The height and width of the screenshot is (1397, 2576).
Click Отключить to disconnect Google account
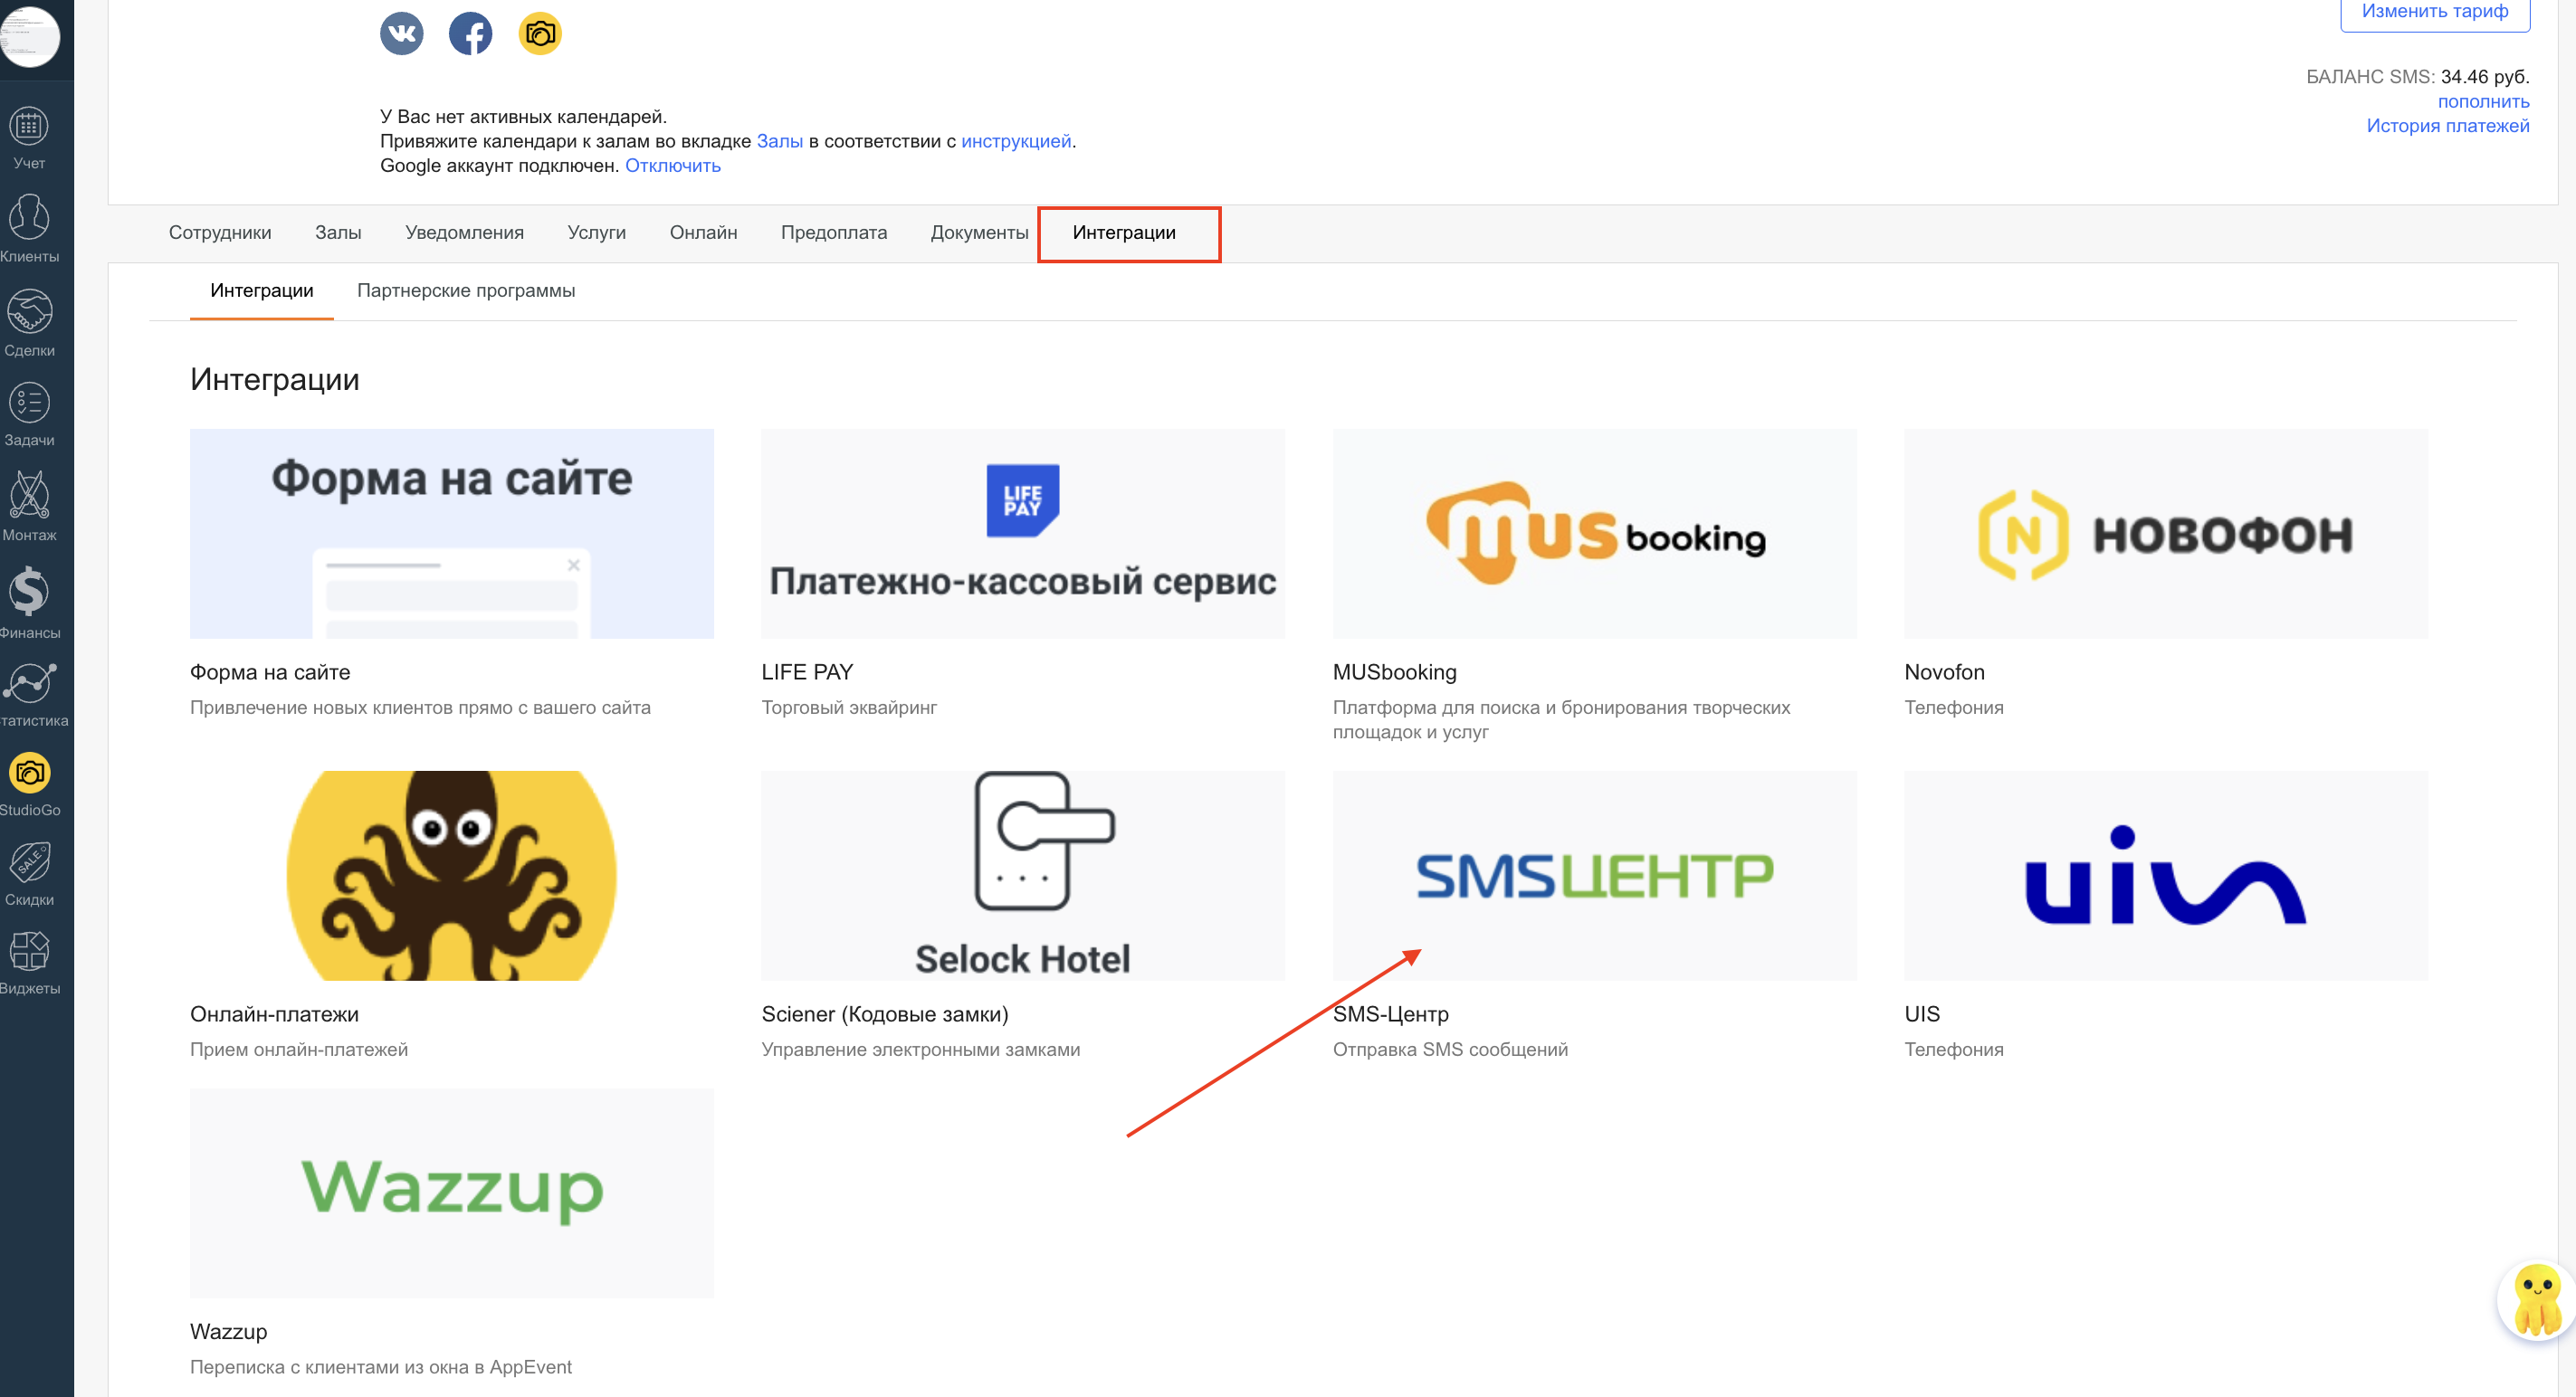tap(672, 166)
